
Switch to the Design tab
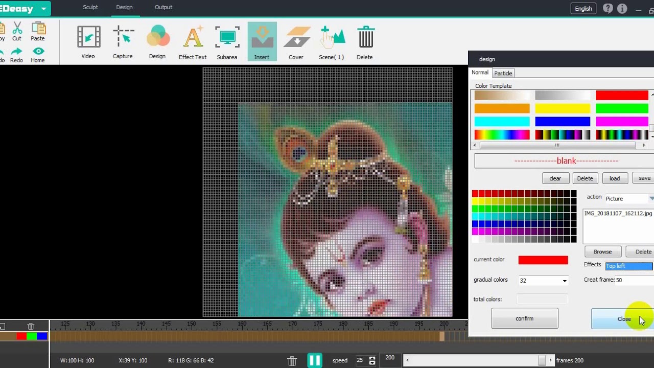124,7
